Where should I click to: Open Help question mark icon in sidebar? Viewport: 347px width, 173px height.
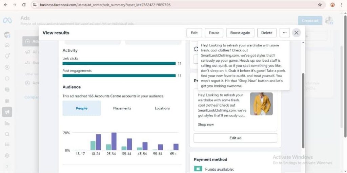point(7,167)
